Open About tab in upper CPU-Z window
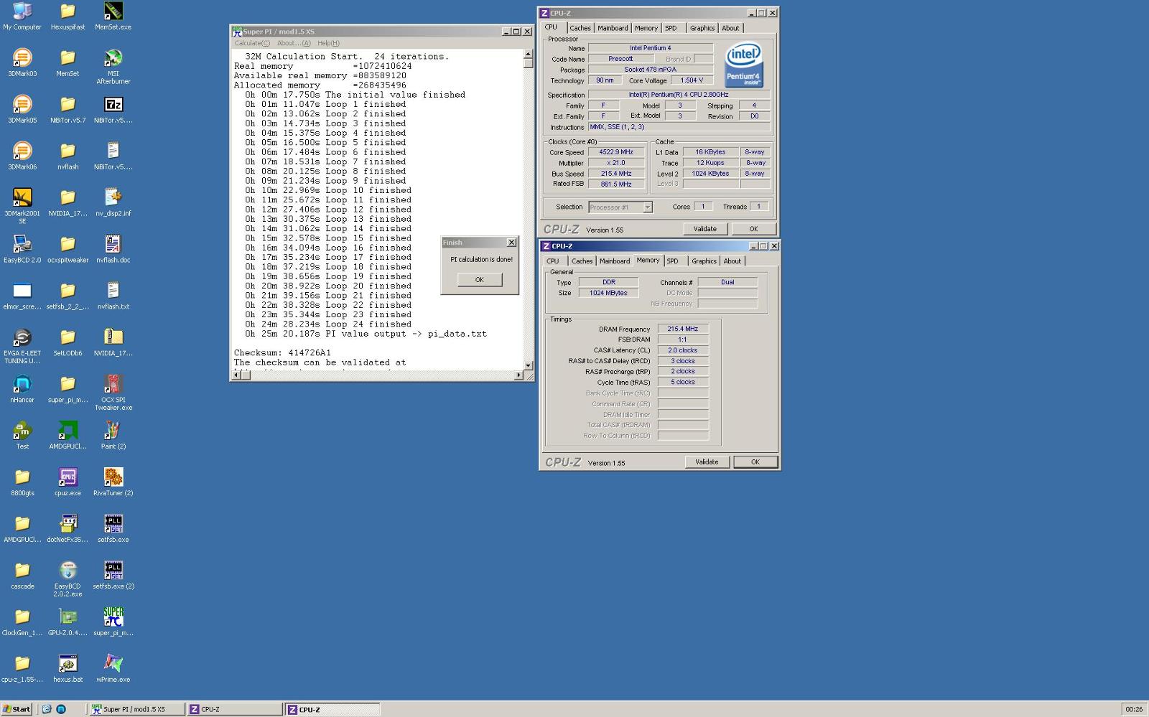 pos(730,28)
